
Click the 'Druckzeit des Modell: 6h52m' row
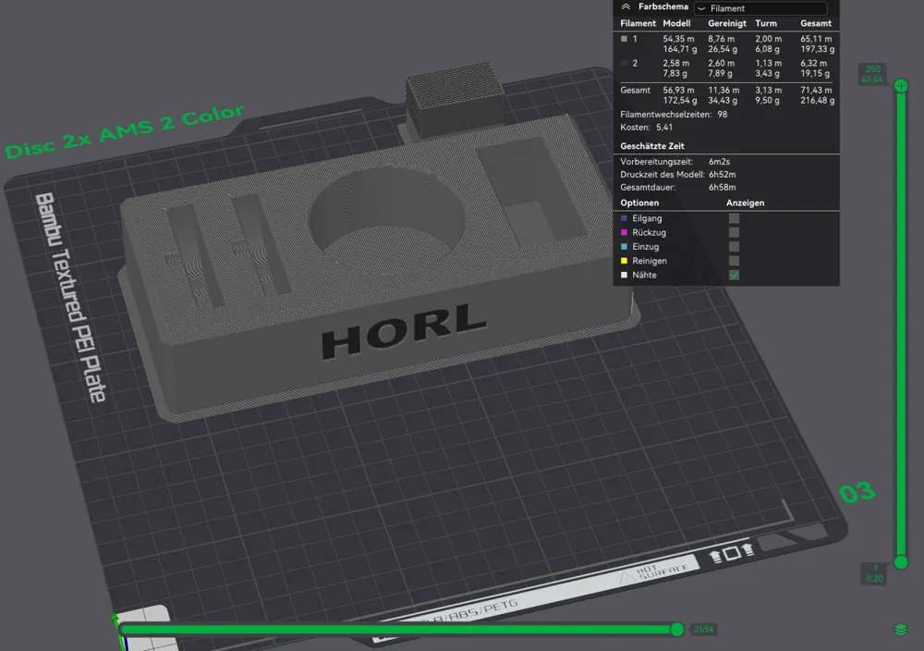click(x=677, y=175)
